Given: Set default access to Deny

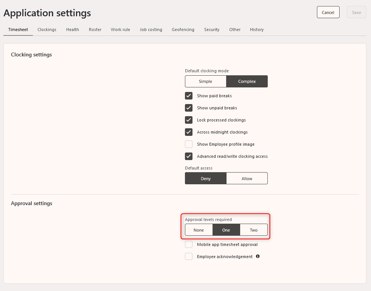Looking at the screenshot, I should [x=206, y=178].
